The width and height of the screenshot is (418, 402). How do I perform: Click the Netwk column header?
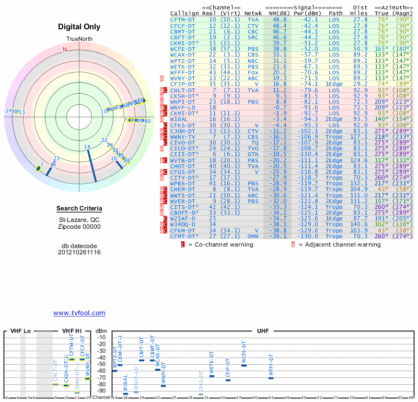(x=252, y=13)
